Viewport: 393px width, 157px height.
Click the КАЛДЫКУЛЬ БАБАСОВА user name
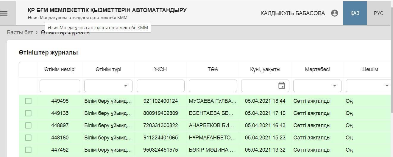coord(292,13)
